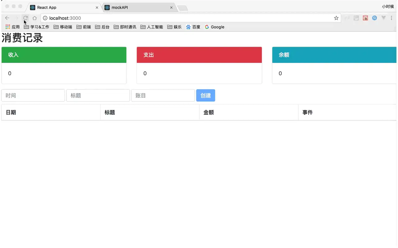
Task: Focus the 标题 input field
Action: [98, 95]
